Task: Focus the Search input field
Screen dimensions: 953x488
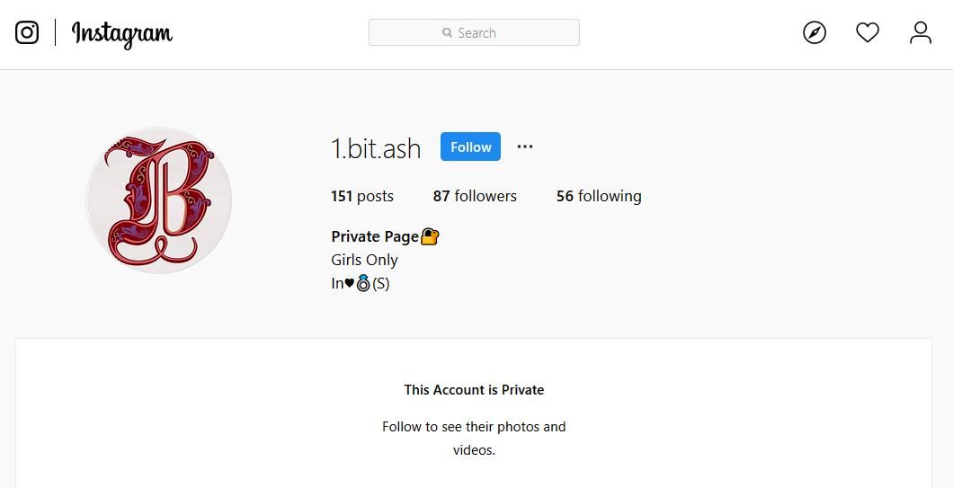Action: [x=474, y=32]
